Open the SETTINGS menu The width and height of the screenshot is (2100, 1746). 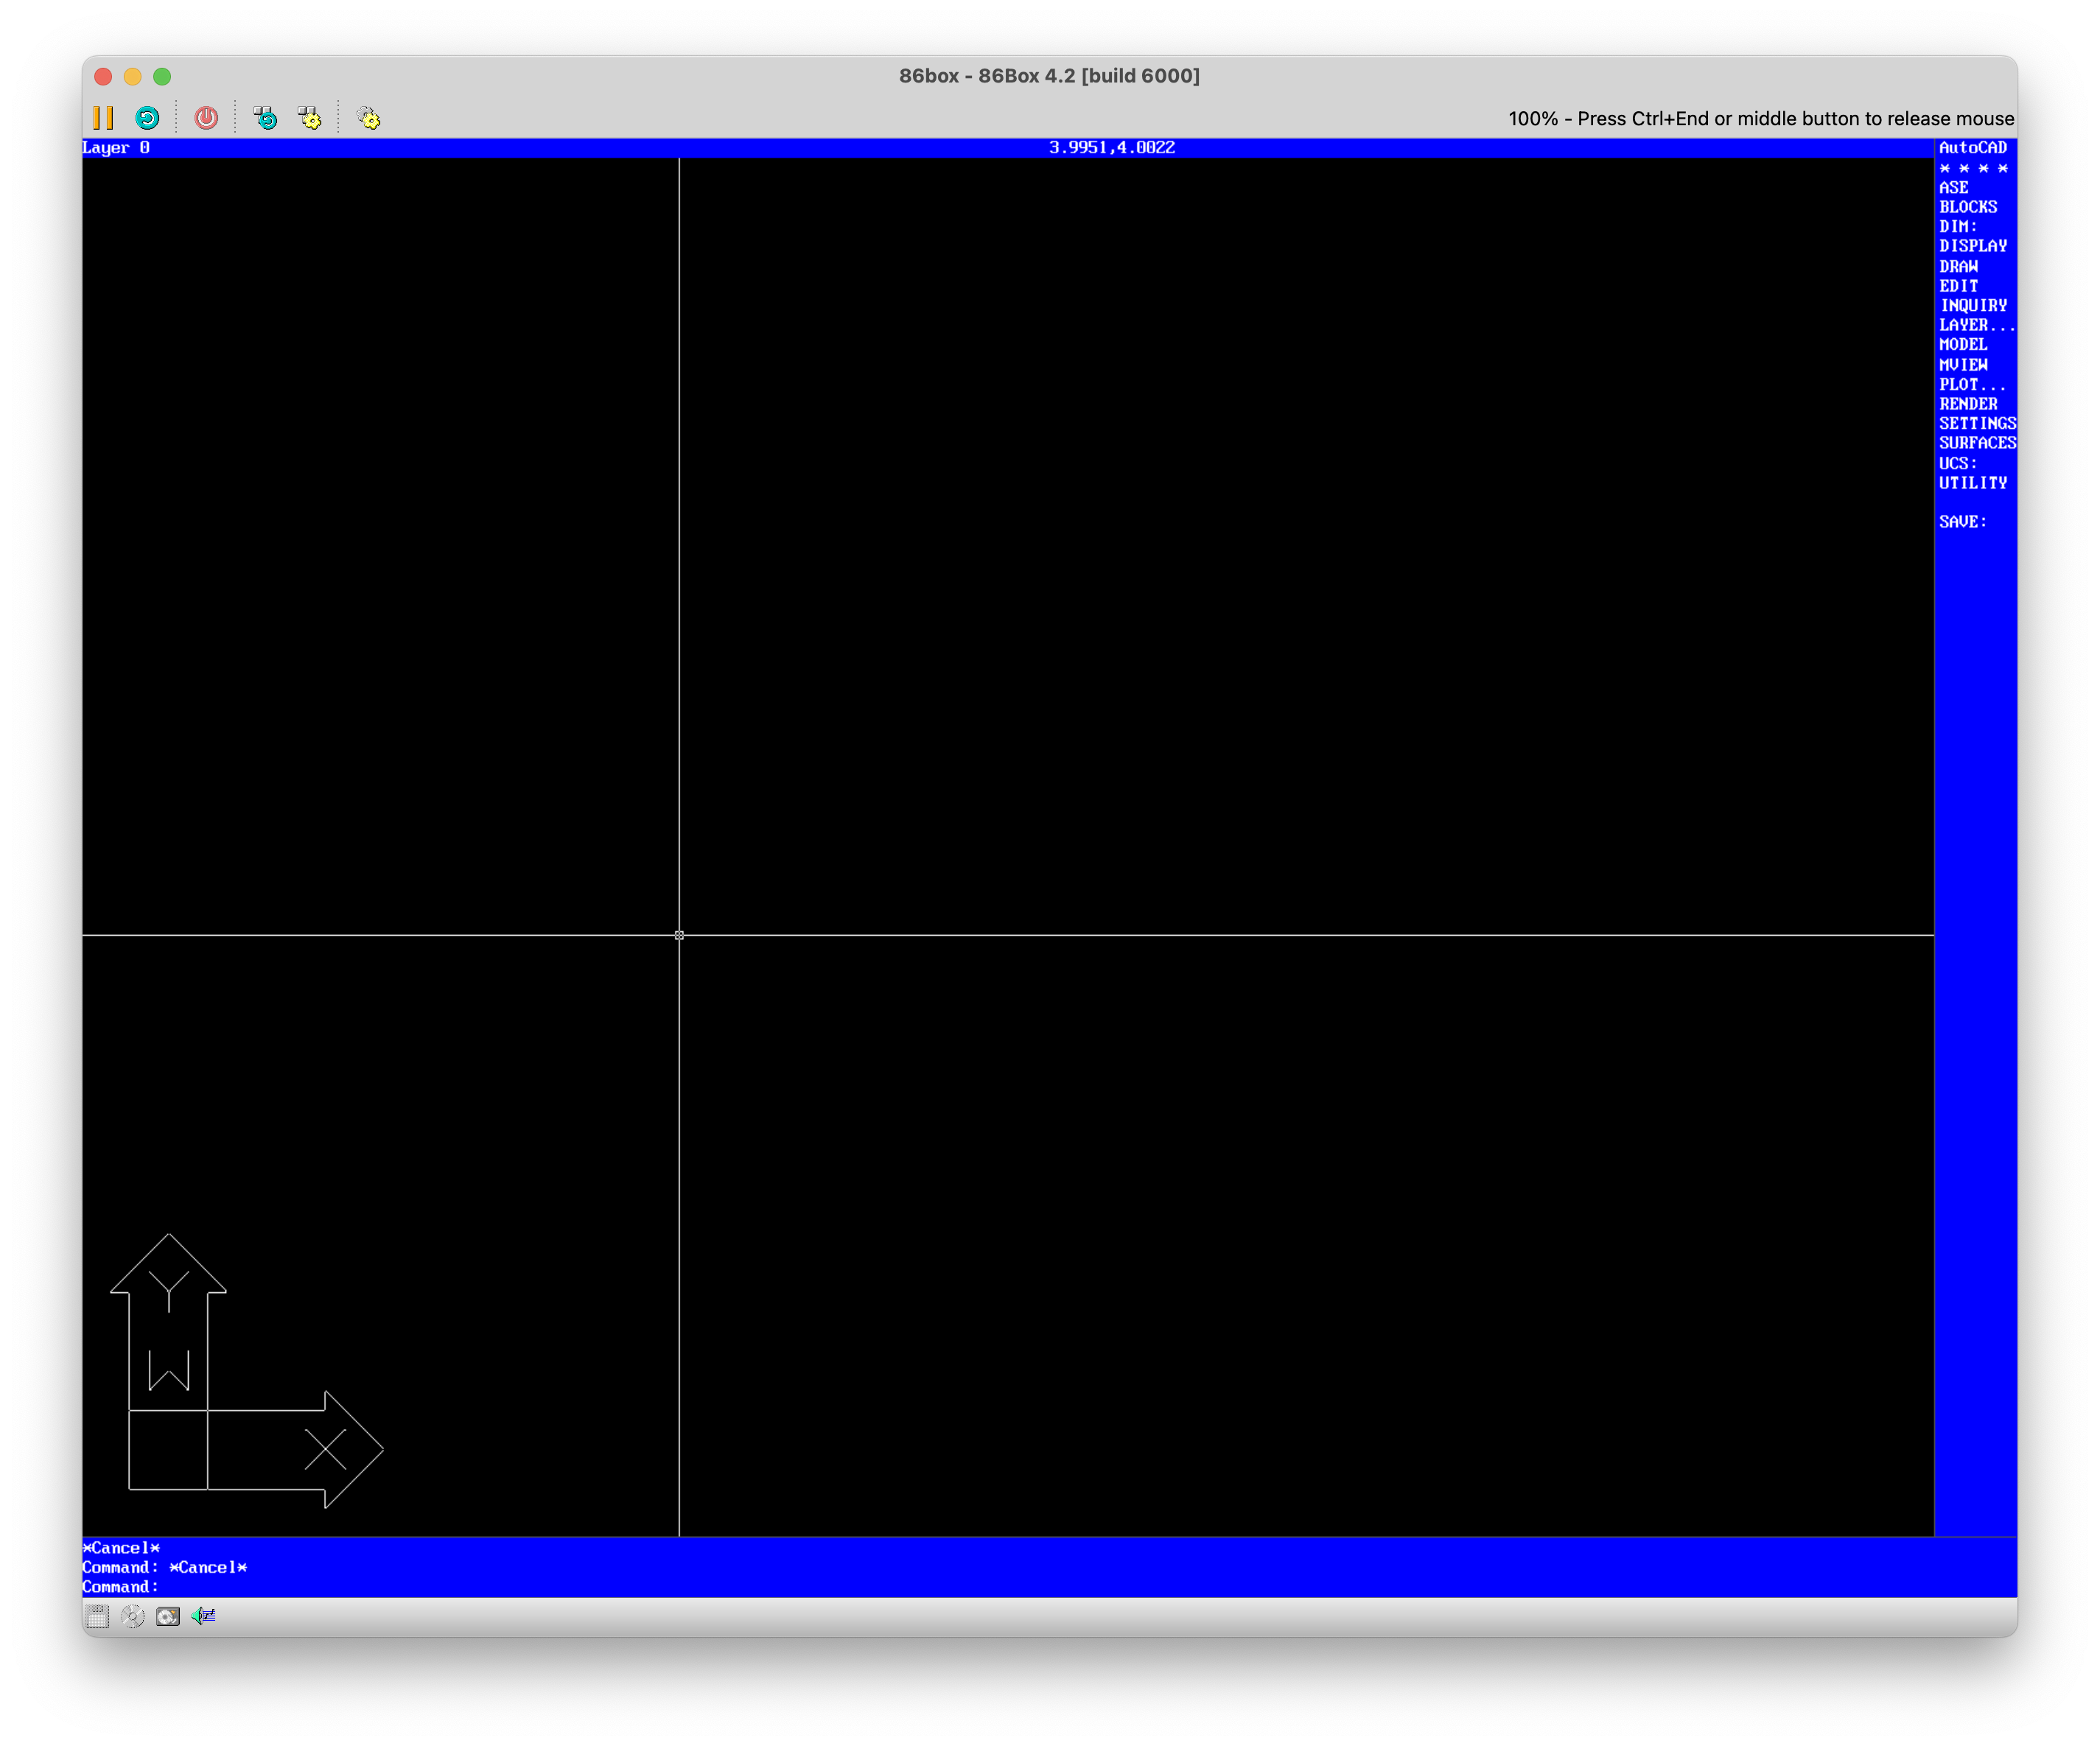tap(1977, 424)
